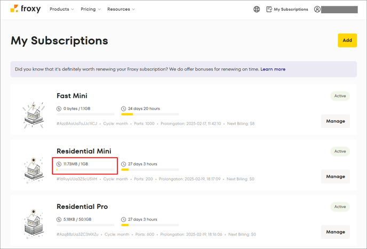Expand the Pricing menu
The image size is (367, 249).
[x=91, y=9]
